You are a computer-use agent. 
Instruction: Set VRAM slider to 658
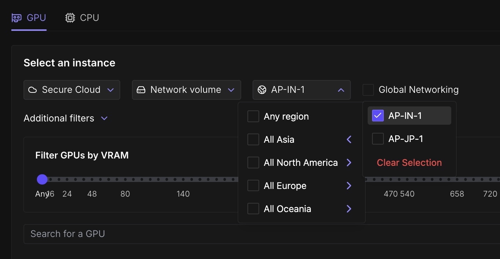(x=457, y=179)
